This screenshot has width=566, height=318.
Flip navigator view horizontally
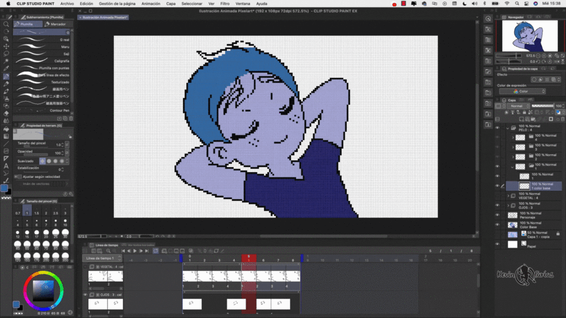point(557,62)
